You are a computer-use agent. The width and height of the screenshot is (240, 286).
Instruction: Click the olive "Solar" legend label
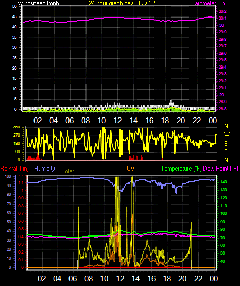67,171
